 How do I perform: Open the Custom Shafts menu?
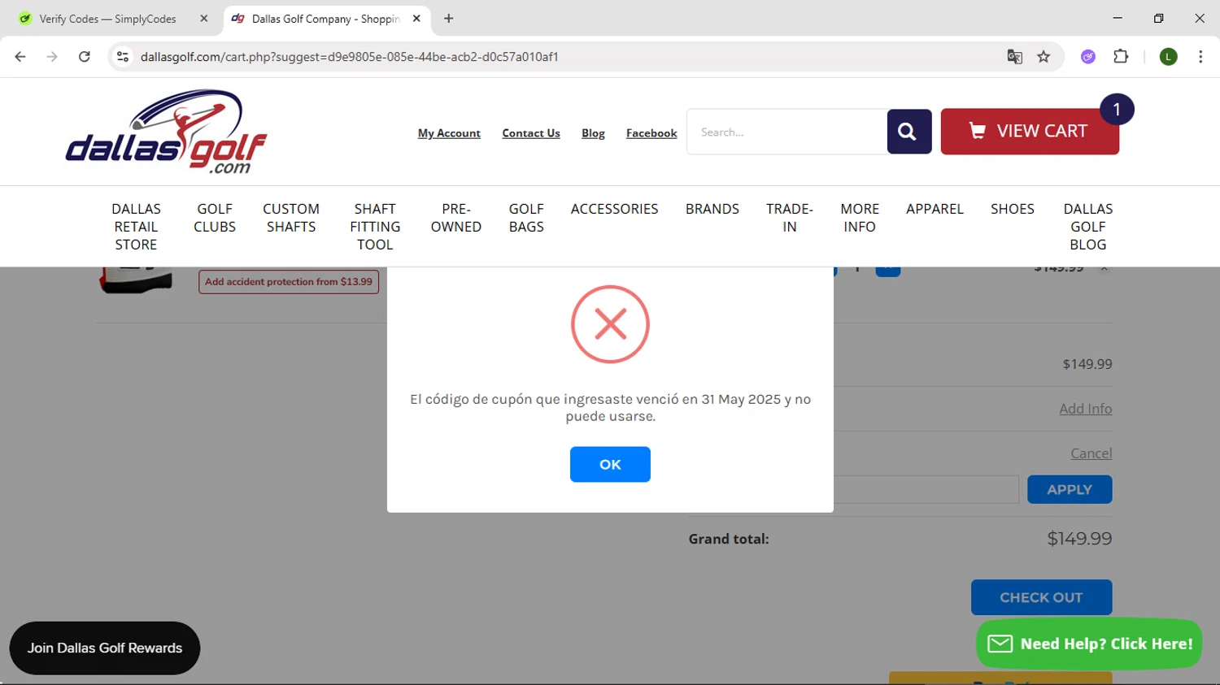[x=291, y=218]
